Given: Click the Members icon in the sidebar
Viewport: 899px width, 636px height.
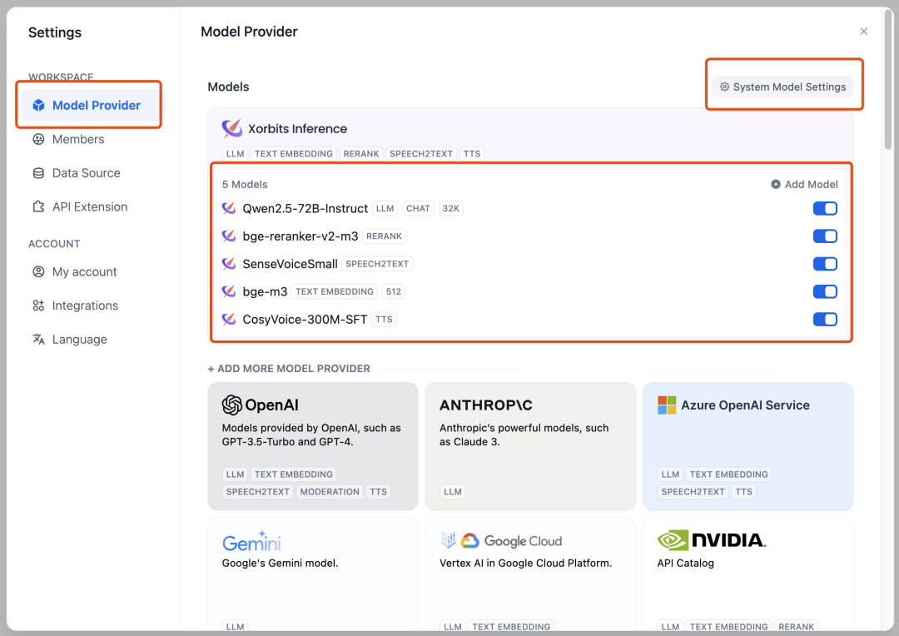Looking at the screenshot, I should pos(38,139).
